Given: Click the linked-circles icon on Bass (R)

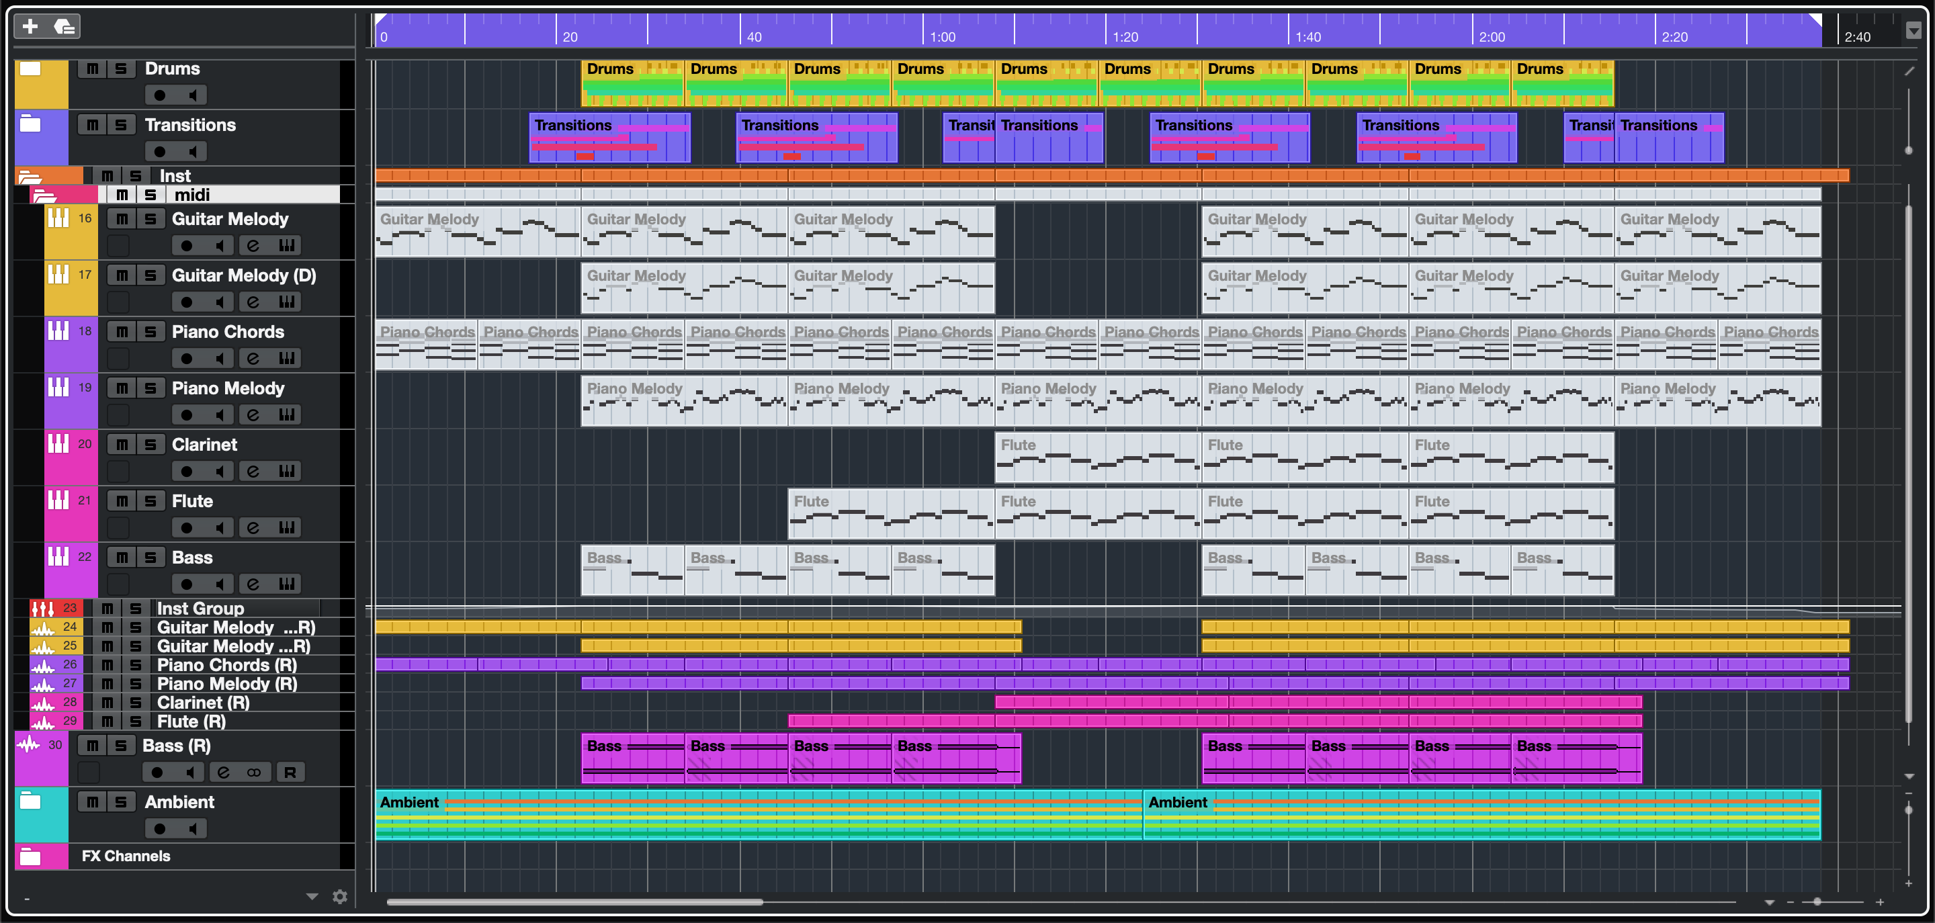Looking at the screenshot, I should pos(254,772).
